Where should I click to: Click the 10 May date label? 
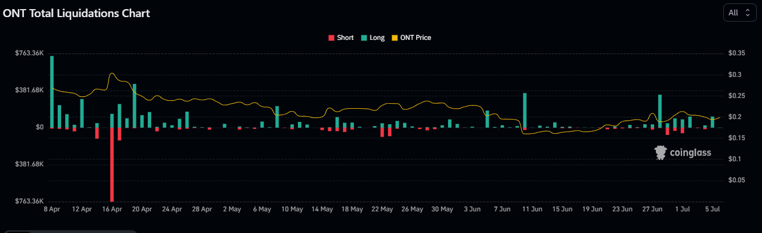(292, 210)
